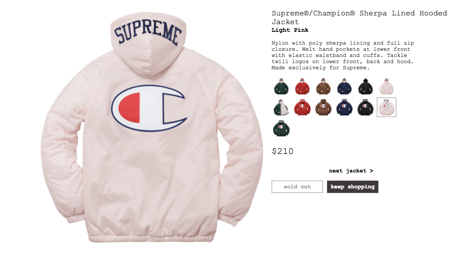Screen dimensions: 460x253
Task: Select the light pink front-view jacket thumbnail
Action: [x=387, y=86]
